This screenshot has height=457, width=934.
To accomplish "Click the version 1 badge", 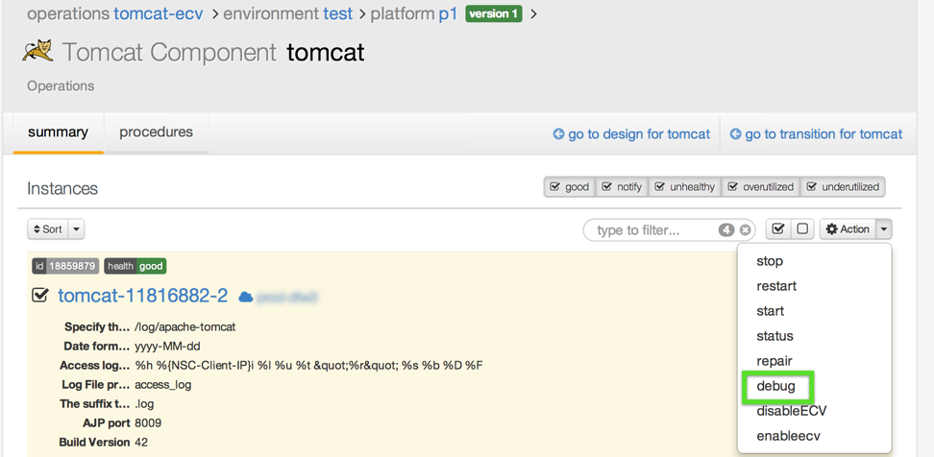I will (x=493, y=13).
